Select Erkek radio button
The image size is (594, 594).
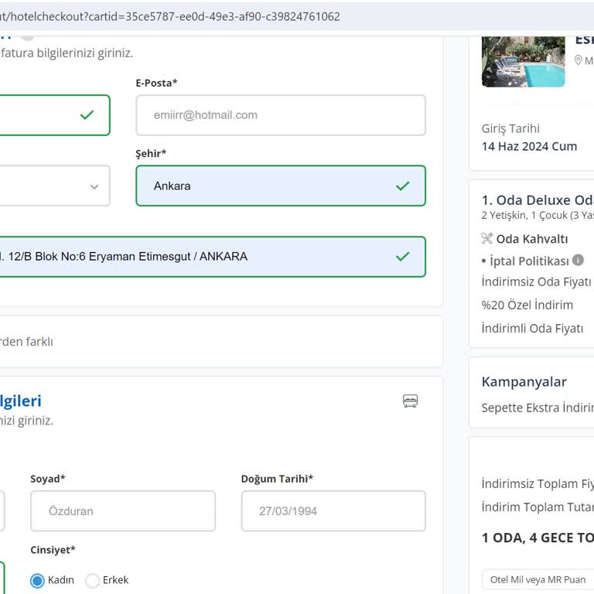coord(93,580)
